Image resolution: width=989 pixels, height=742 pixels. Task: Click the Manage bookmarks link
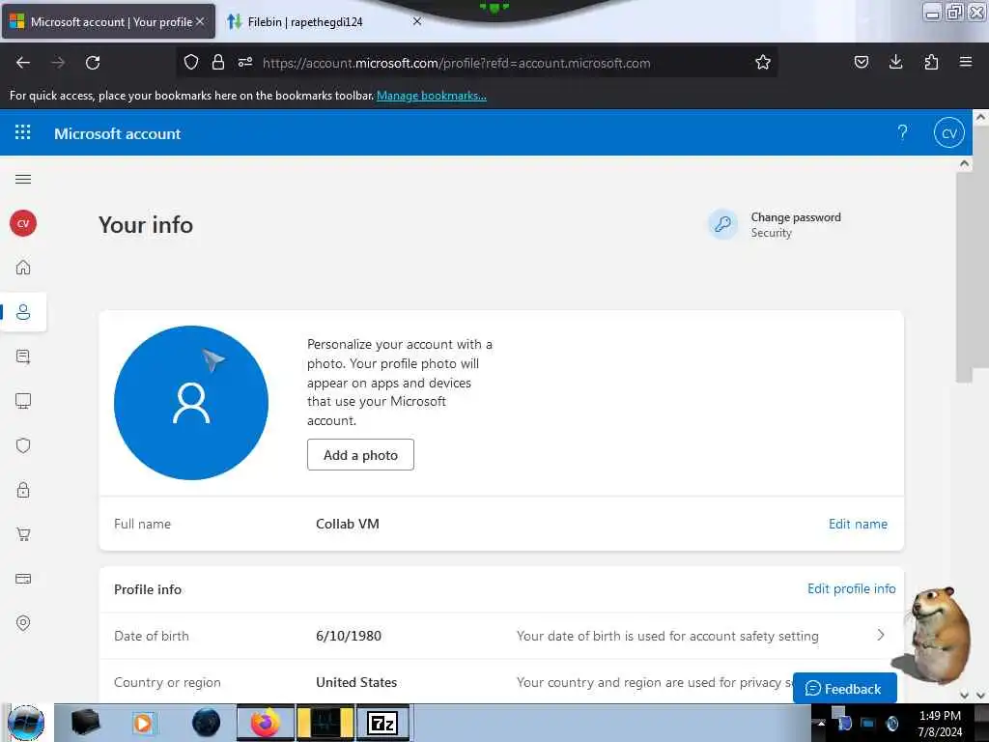pyautogui.click(x=432, y=96)
